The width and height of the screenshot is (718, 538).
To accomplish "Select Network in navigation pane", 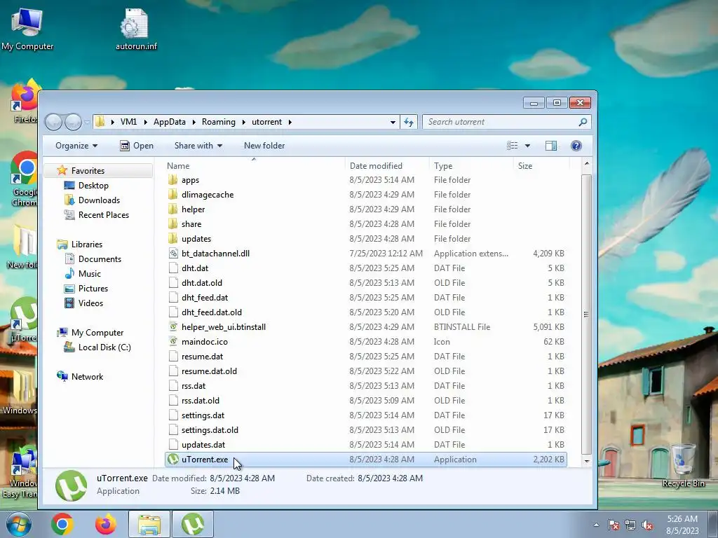I will tap(86, 376).
